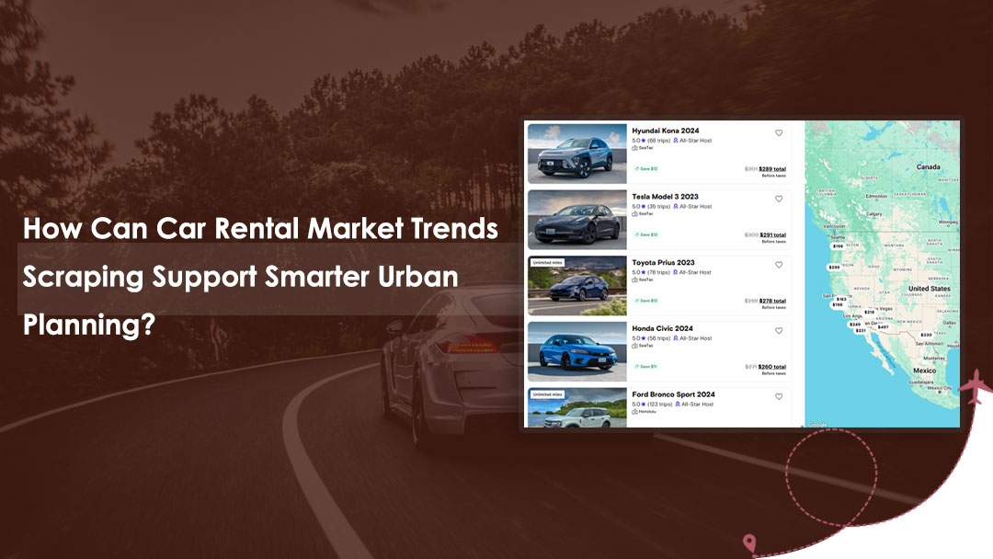Click the rating star on Tesla Model 3
The height and width of the screenshot is (559, 993).
click(644, 207)
